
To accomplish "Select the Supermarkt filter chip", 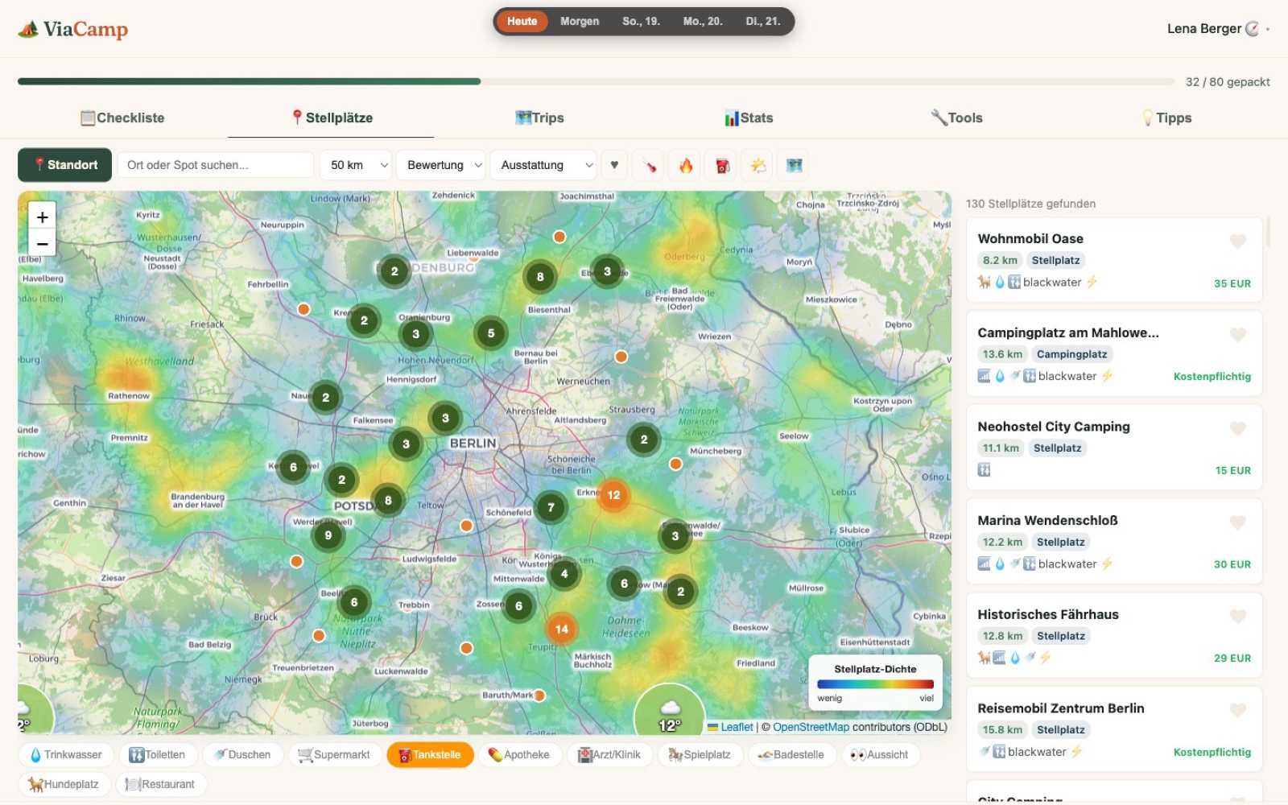I will pyautogui.click(x=335, y=754).
